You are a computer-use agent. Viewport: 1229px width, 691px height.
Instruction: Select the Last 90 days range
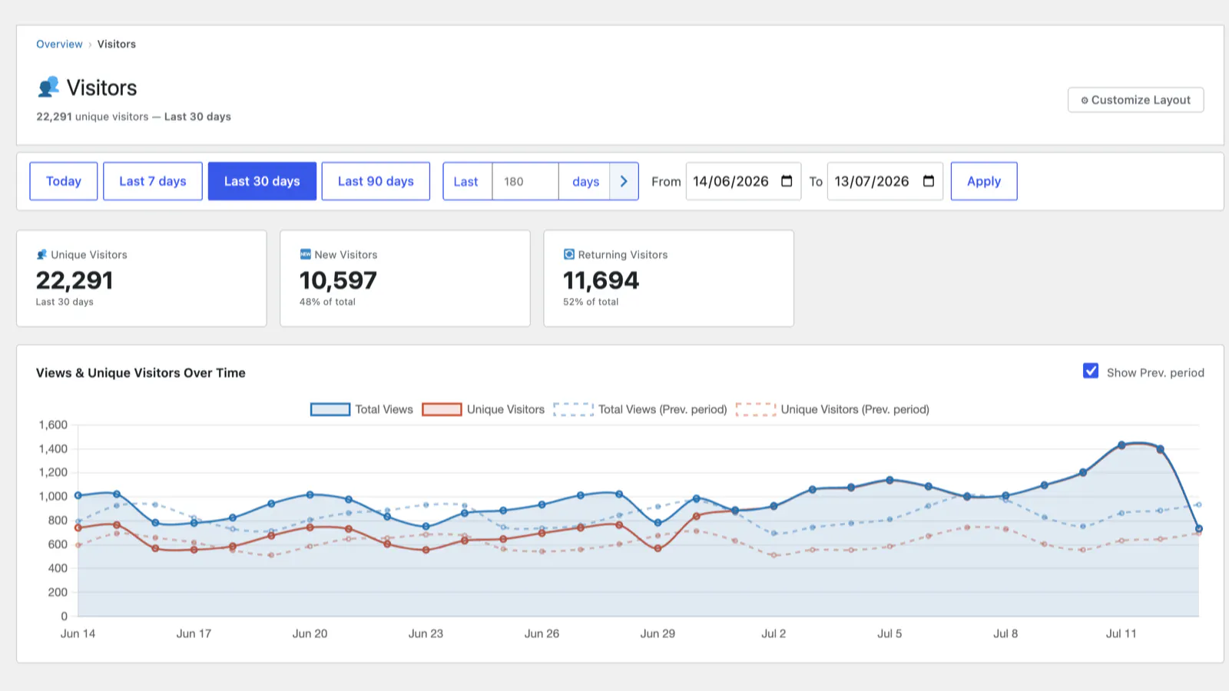376,181
